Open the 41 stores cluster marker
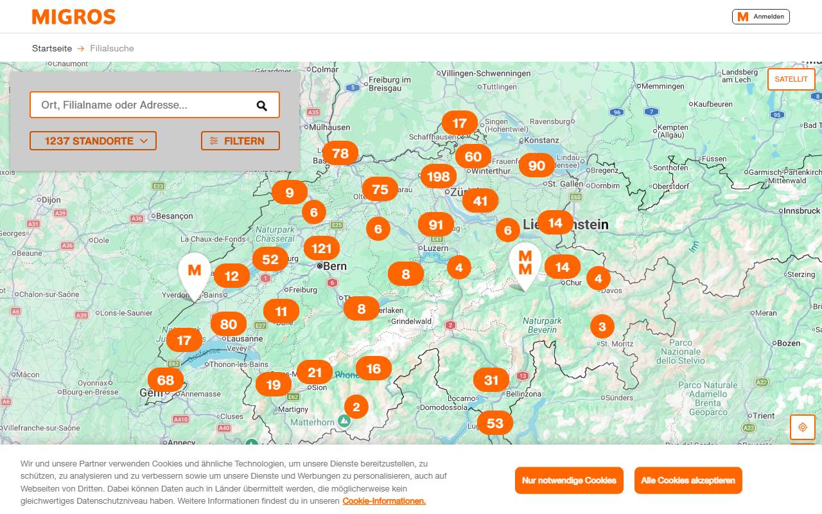 [480, 200]
